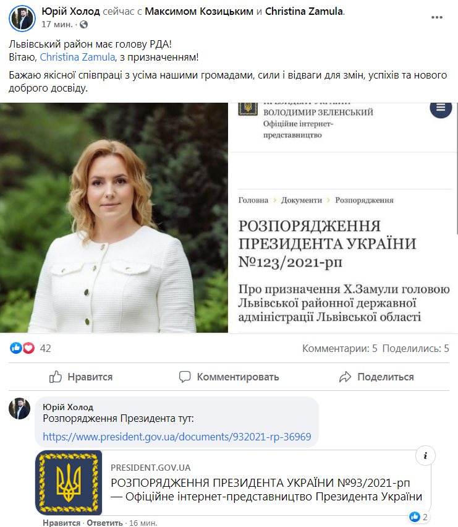Click the Нравится like button
Image resolution: width=458 pixels, height=527 pixels.
click(x=81, y=377)
